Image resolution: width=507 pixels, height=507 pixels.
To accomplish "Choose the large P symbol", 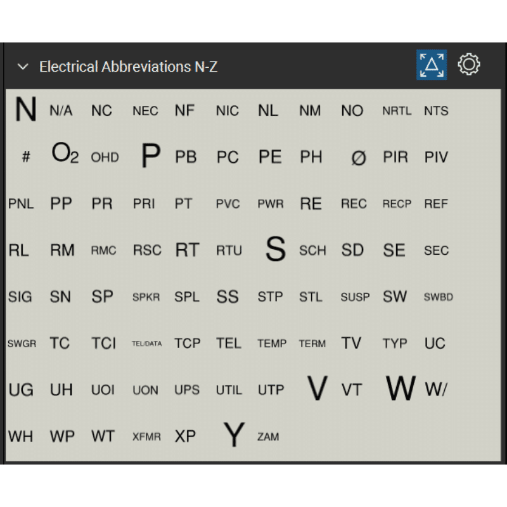I will click(x=150, y=156).
